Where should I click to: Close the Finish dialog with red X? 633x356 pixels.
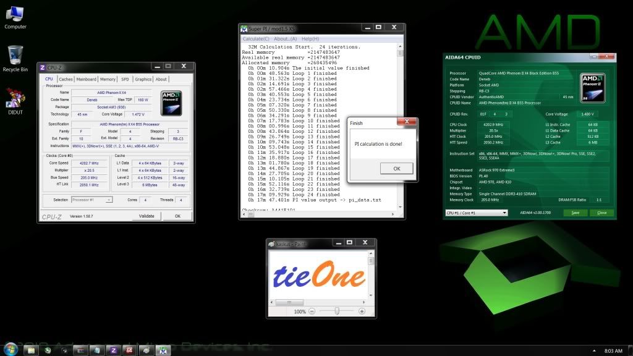coord(407,122)
